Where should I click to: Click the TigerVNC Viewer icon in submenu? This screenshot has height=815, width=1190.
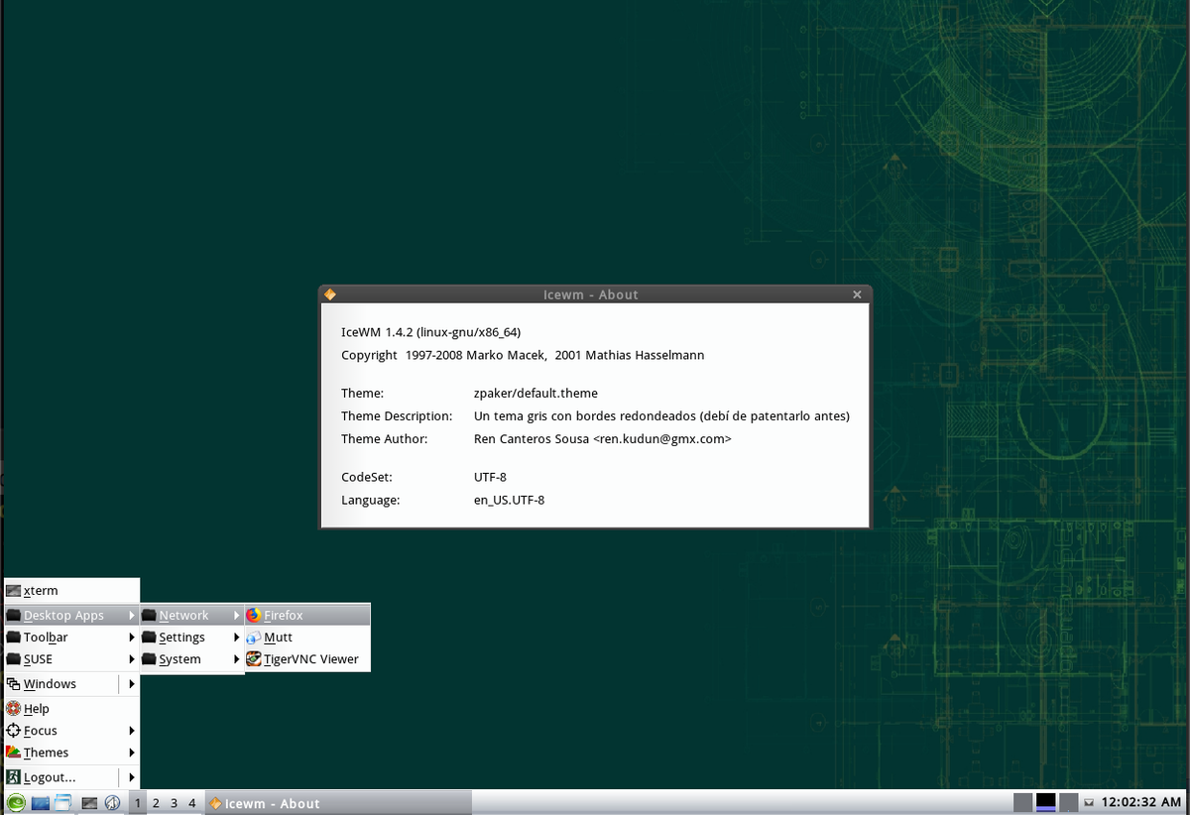click(254, 658)
